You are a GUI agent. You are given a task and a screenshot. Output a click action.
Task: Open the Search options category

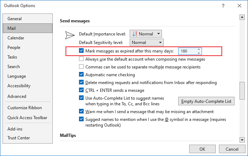(x=28, y=67)
